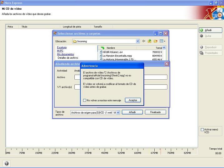Click the 'Longitud de pista' column header
This screenshot has height=168, width=224.
coord(75,27)
